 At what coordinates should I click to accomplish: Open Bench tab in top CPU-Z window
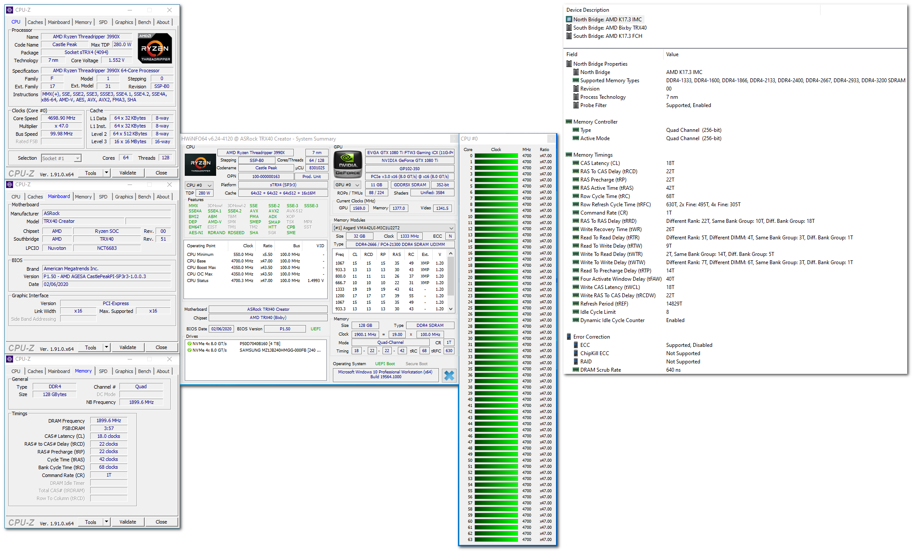[x=145, y=22]
